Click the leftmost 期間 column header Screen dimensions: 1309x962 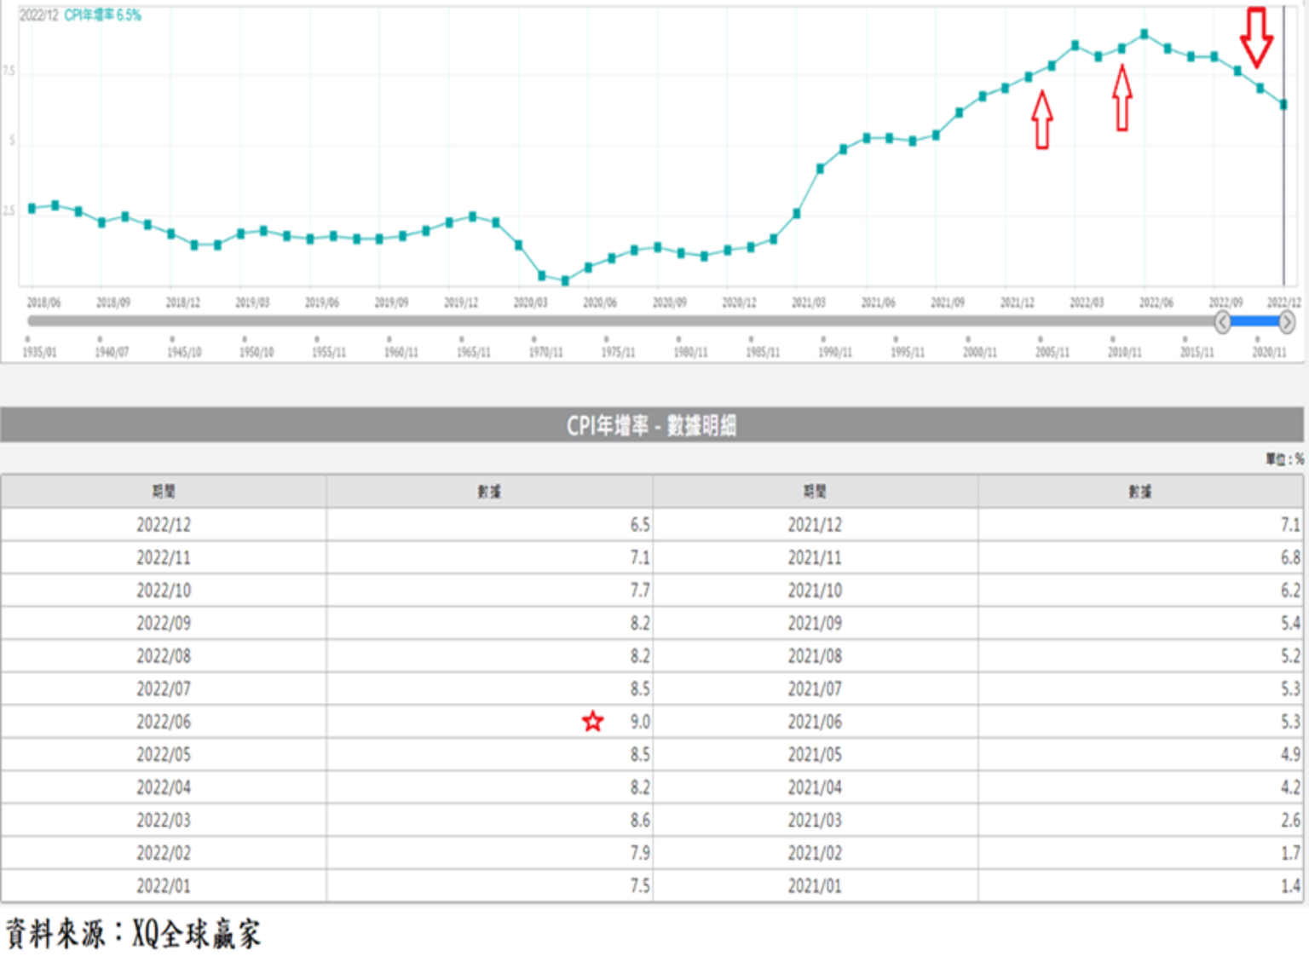tap(164, 492)
